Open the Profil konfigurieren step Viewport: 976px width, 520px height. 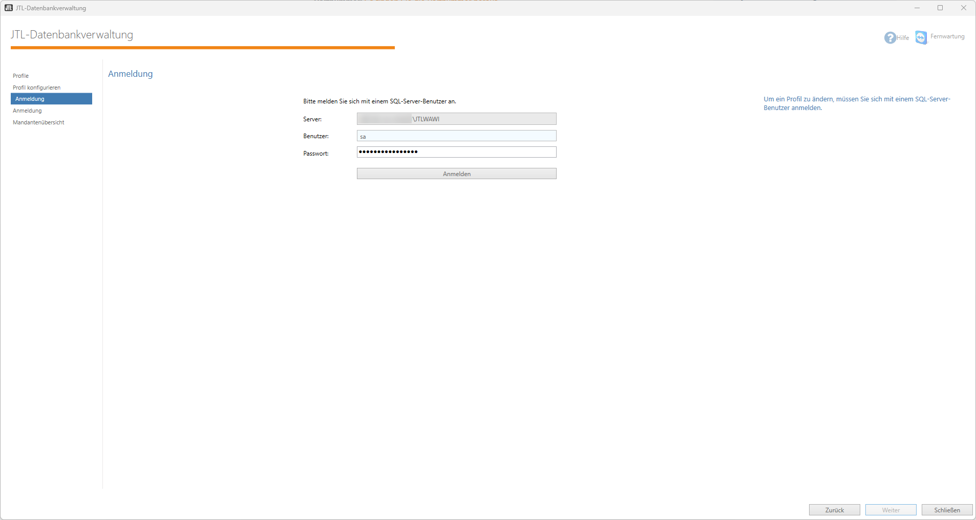(37, 88)
